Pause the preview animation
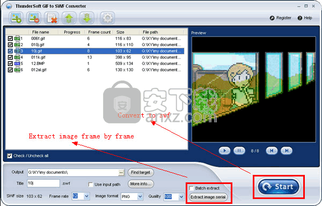The width and height of the screenshot is (322, 206). pos(239,151)
